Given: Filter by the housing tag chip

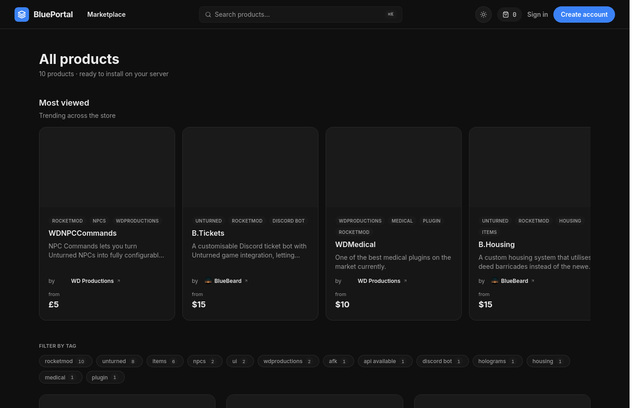Looking at the screenshot, I should coord(548,361).
